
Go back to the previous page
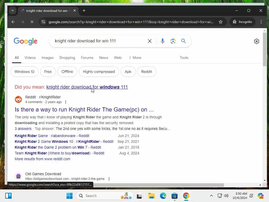coord(13,22)
